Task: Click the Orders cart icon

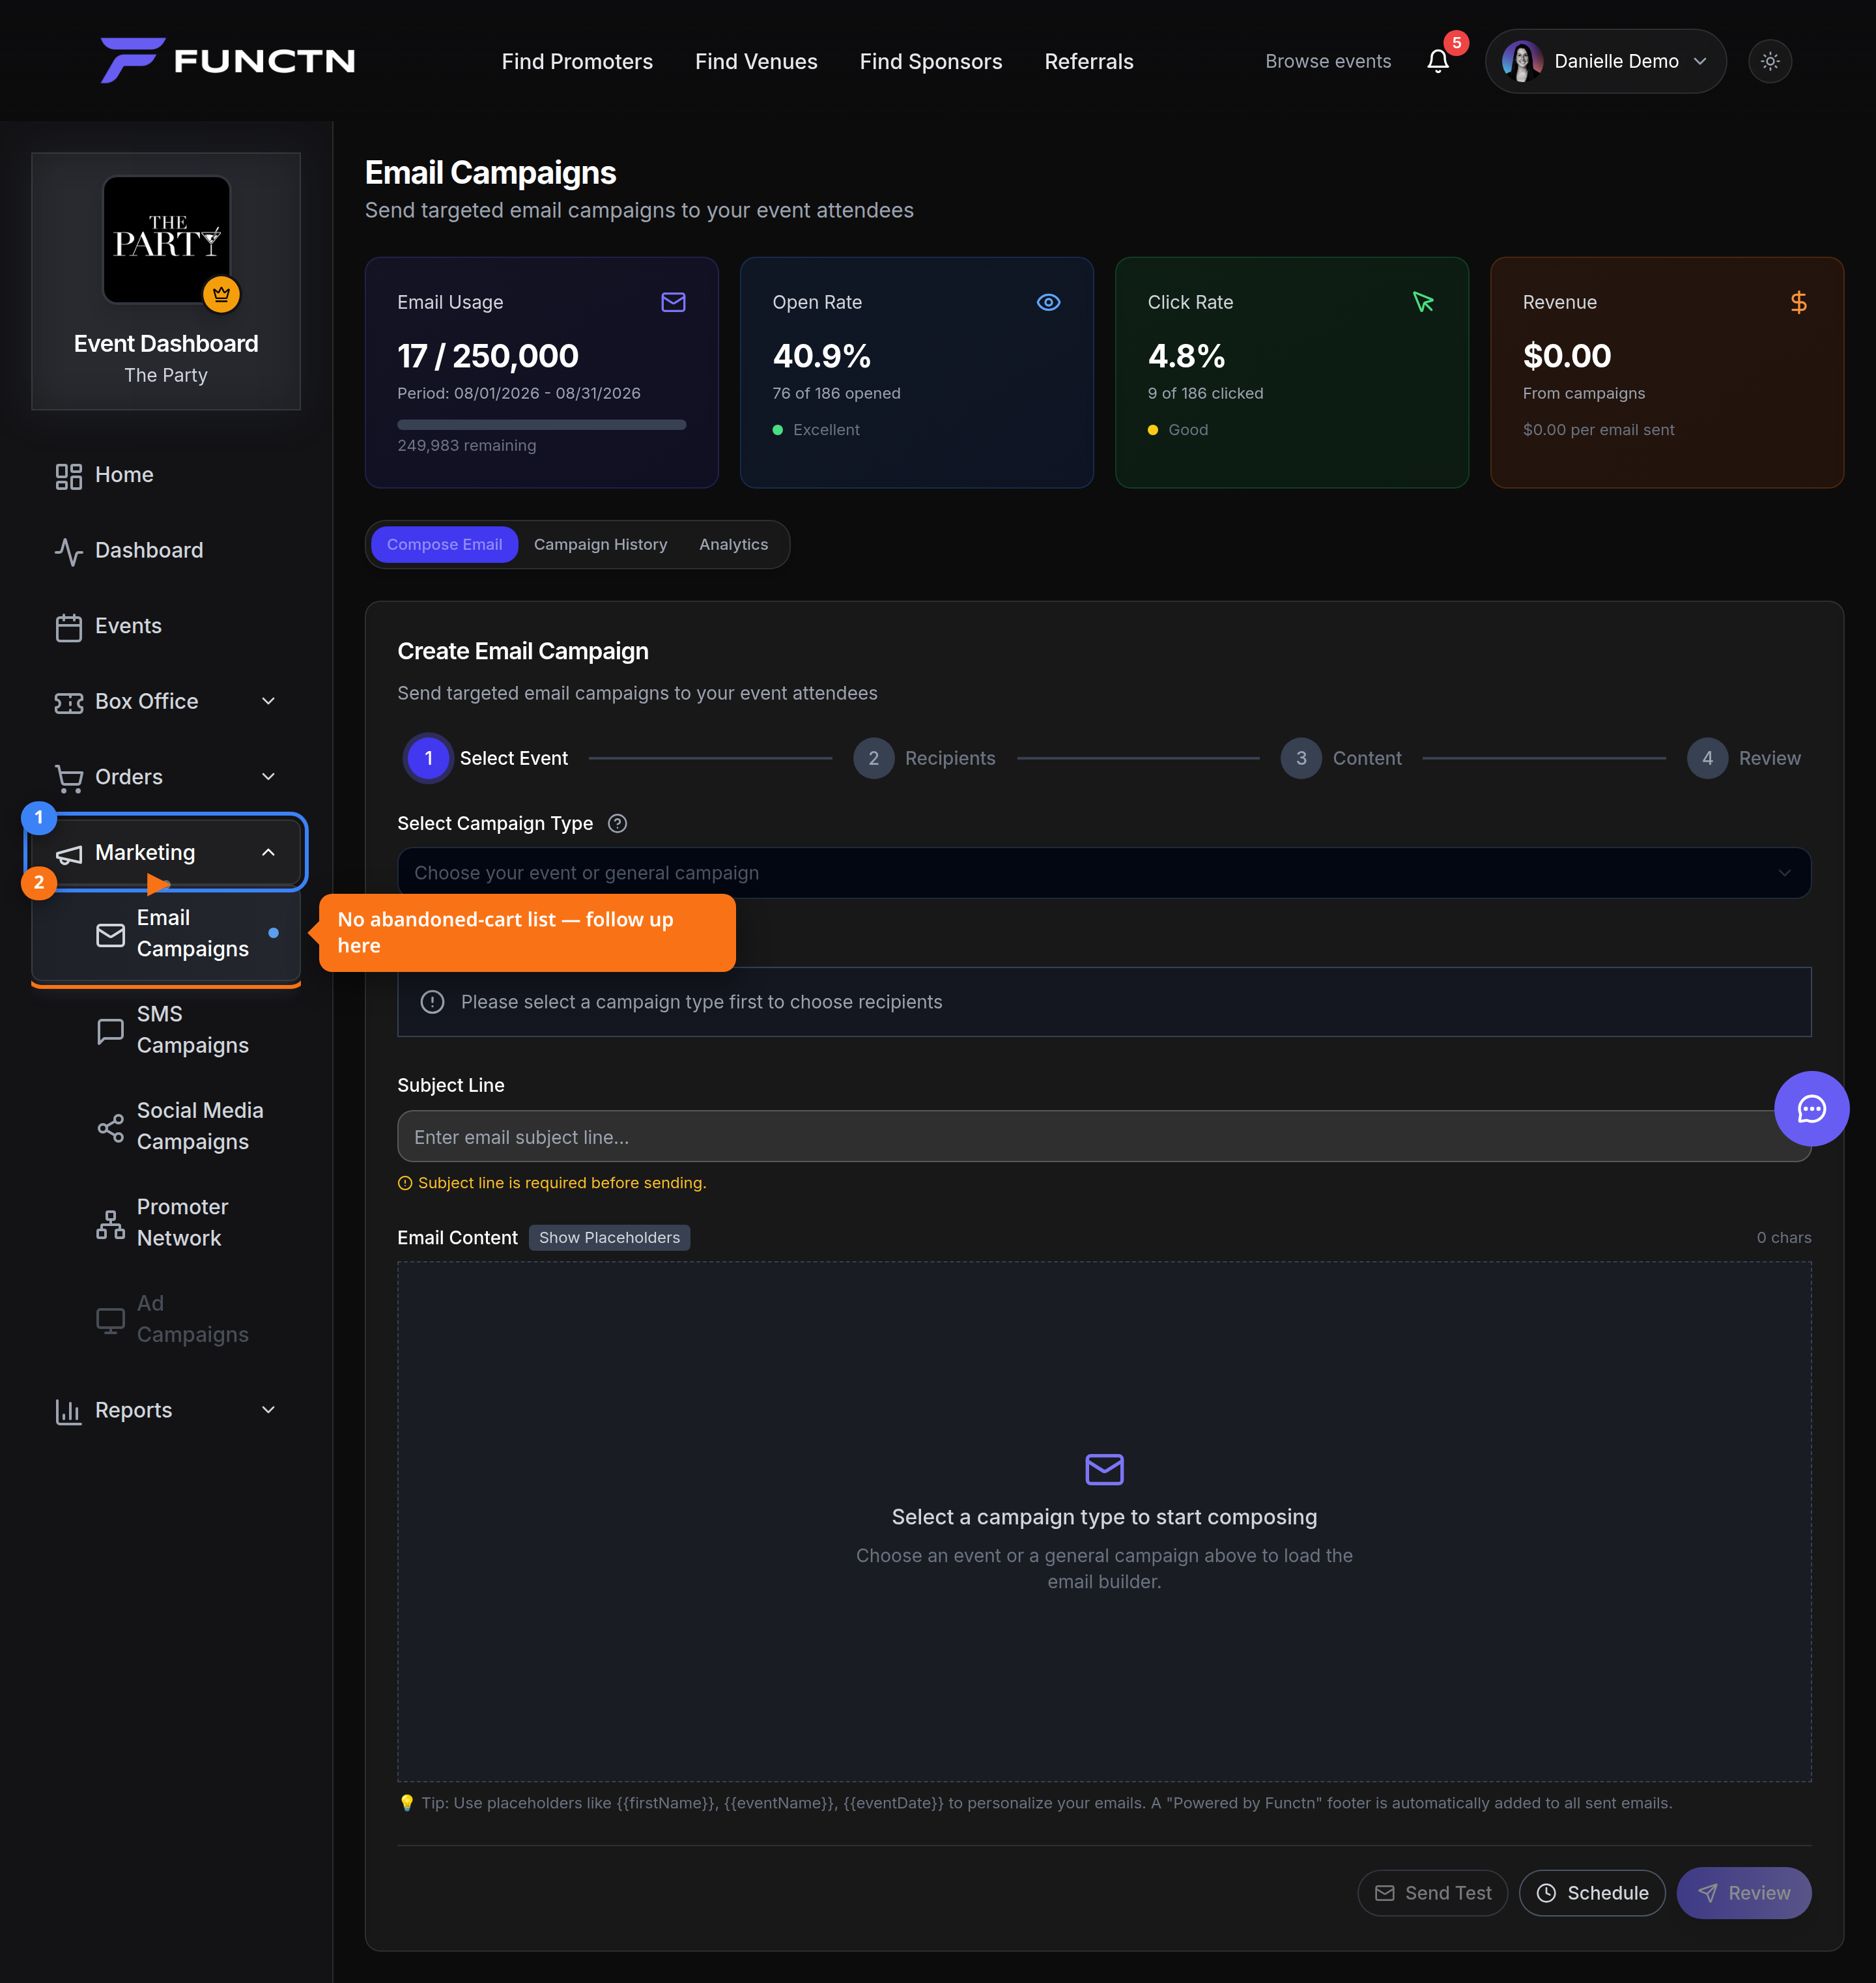Action: [69, 778]
